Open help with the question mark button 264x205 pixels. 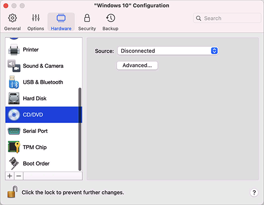pyautogui.click(x=254, y=192)
